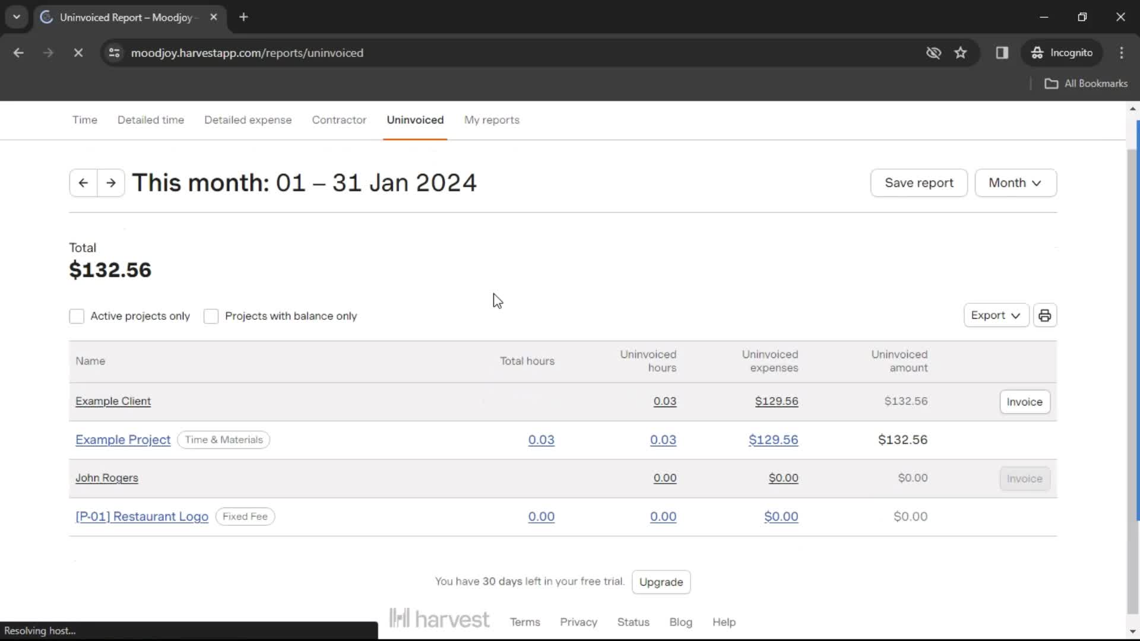This screenshot has width=1140, height=641.
Task: Click the print report icon
Action: 1044,315
